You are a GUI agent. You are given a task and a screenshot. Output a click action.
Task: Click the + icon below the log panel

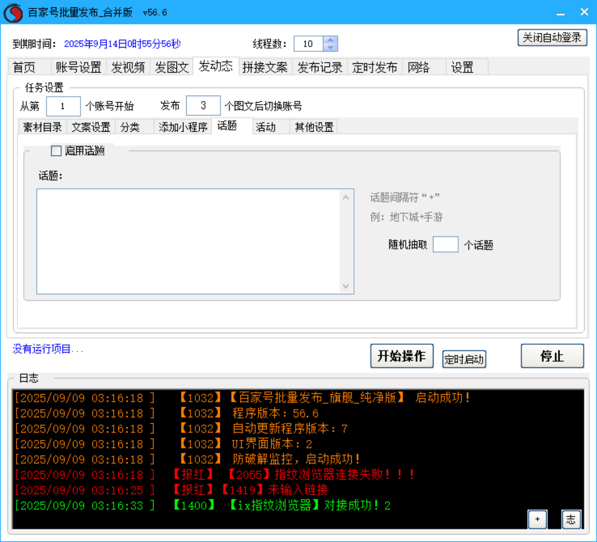point(537,519)
